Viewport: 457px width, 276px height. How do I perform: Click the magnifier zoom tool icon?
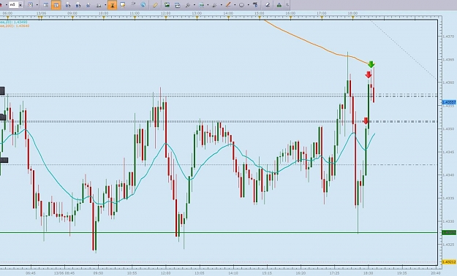point(188,5)
